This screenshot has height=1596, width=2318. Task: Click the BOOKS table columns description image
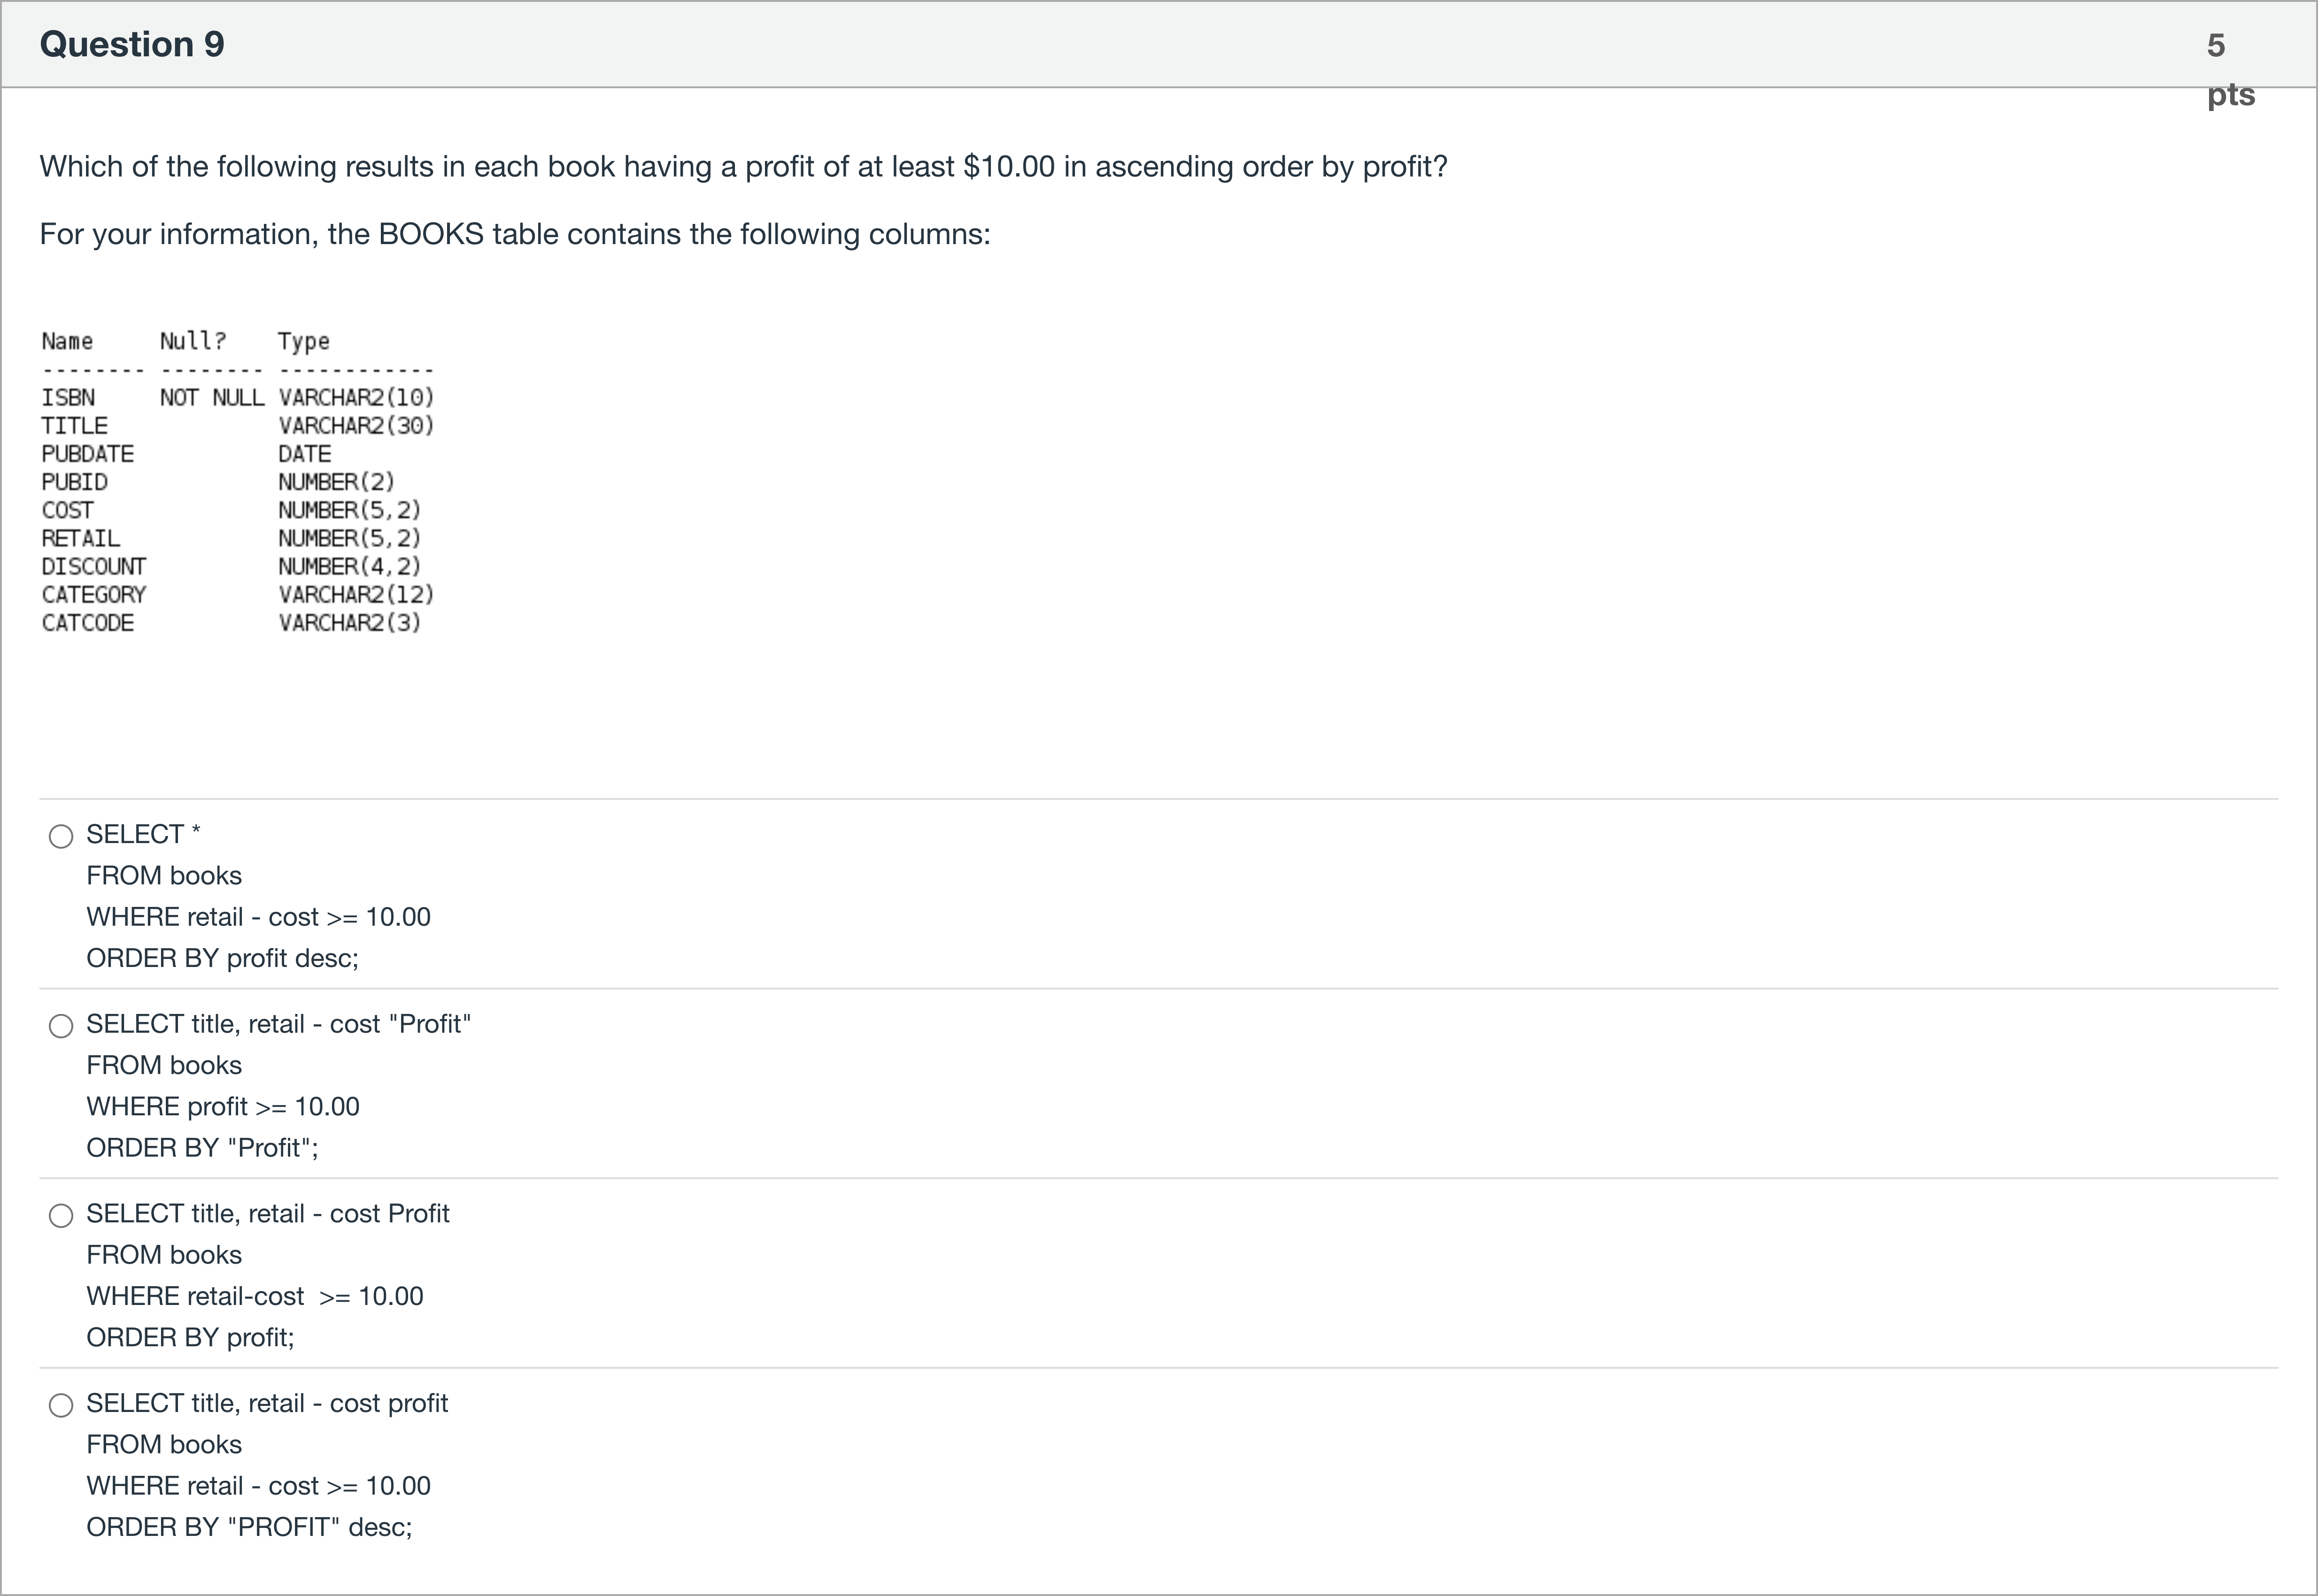tap(238, 482)
